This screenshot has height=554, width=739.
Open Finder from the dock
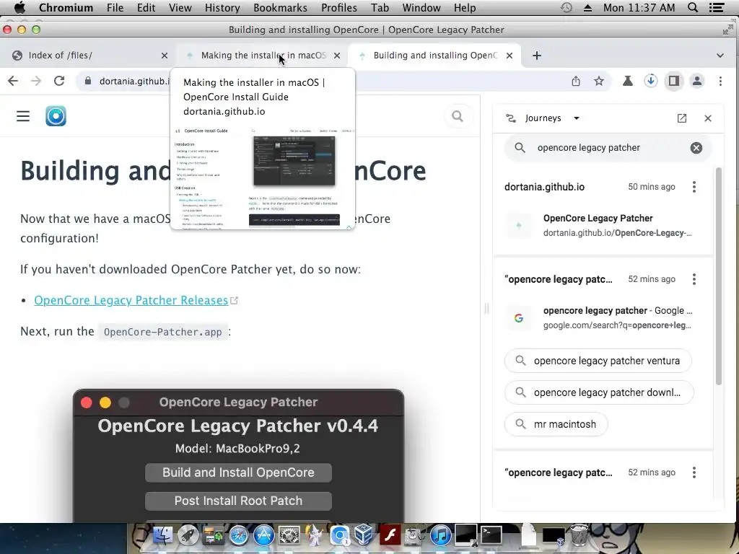pyautogui.click(x=162, y=536)
